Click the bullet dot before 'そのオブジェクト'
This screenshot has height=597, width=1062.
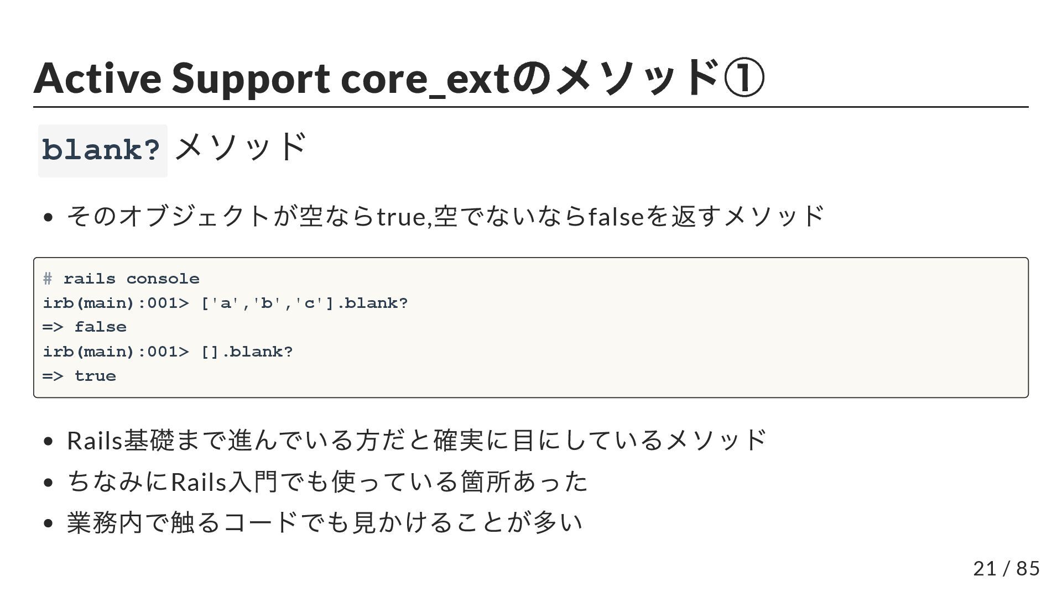pyautogui.click(x=48, y=217)
